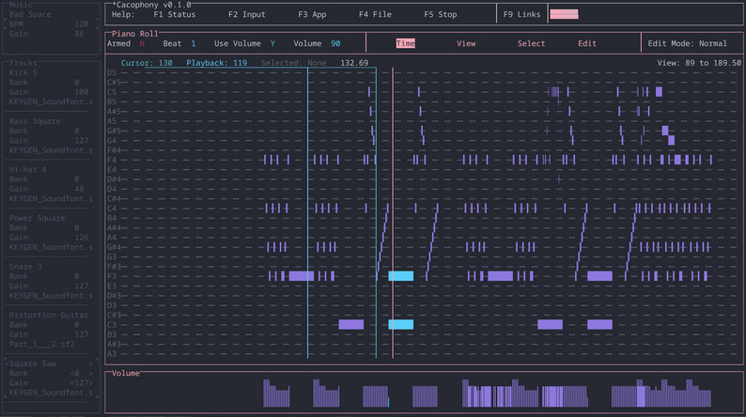The image size is (746, 417).
Task: Click F1 Status in the help bar
Action: (174, 15)
